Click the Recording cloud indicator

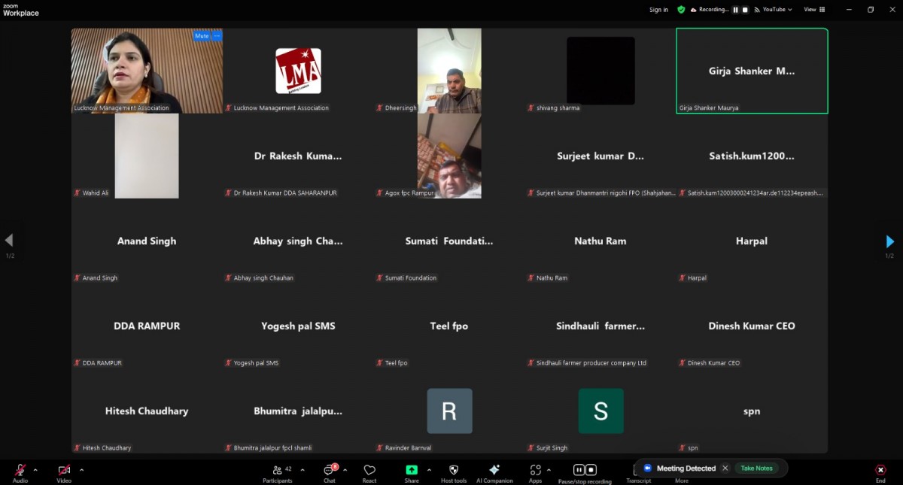(710, 10)
